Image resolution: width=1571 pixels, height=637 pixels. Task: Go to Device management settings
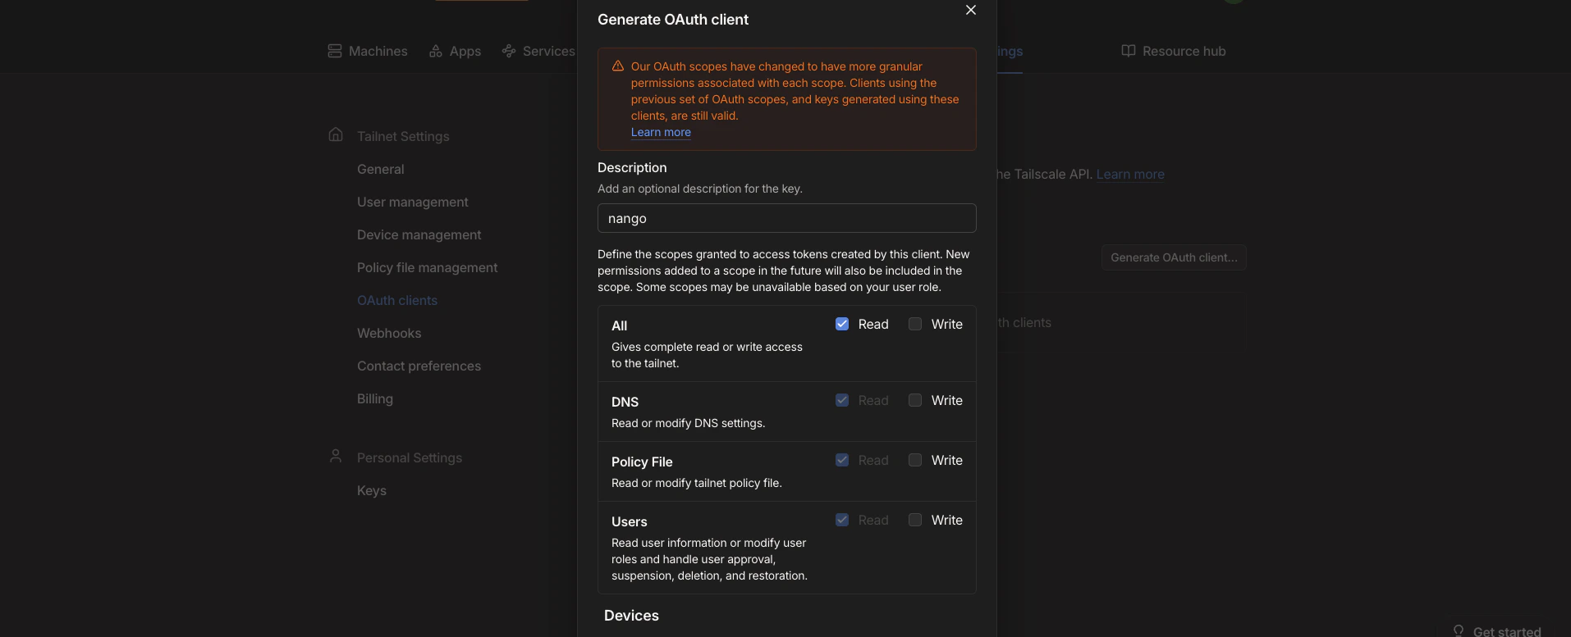coord(419,234)
